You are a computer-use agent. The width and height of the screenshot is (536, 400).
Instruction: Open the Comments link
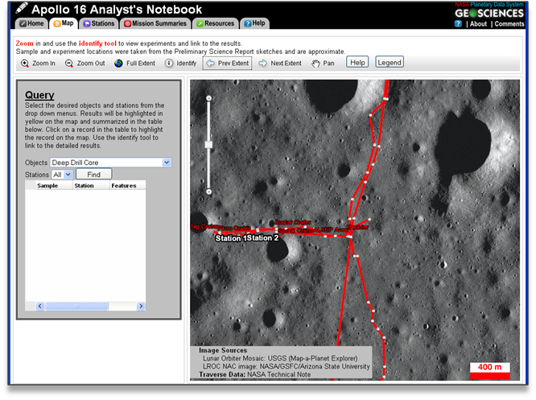click(x=509, y=24)
